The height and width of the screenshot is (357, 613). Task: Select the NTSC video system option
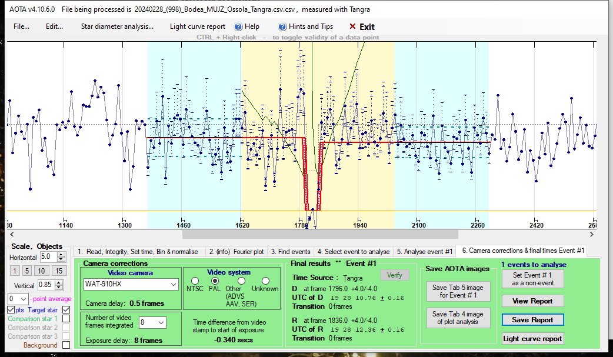195,281
